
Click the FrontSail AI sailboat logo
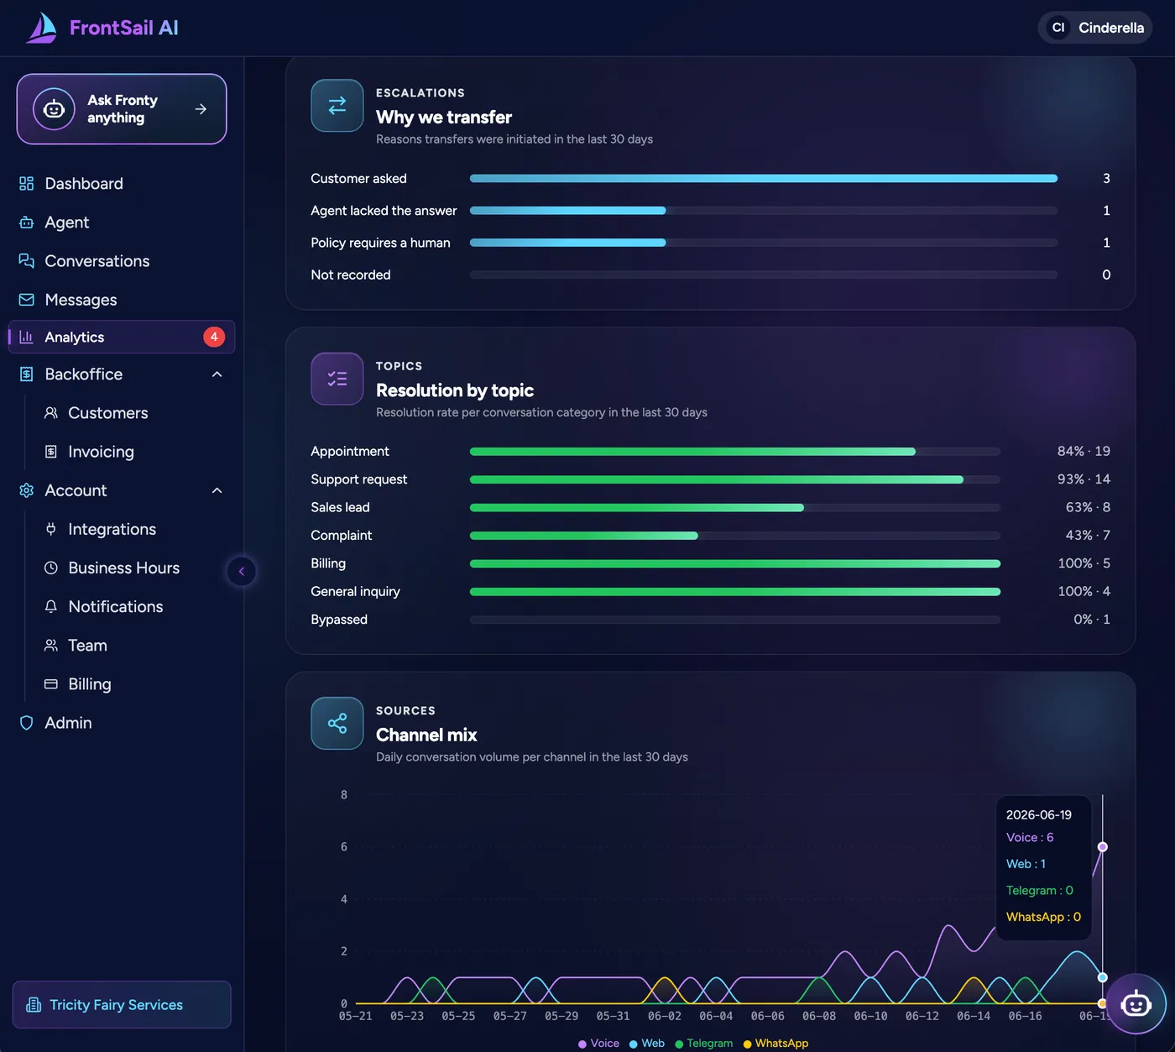41,28
